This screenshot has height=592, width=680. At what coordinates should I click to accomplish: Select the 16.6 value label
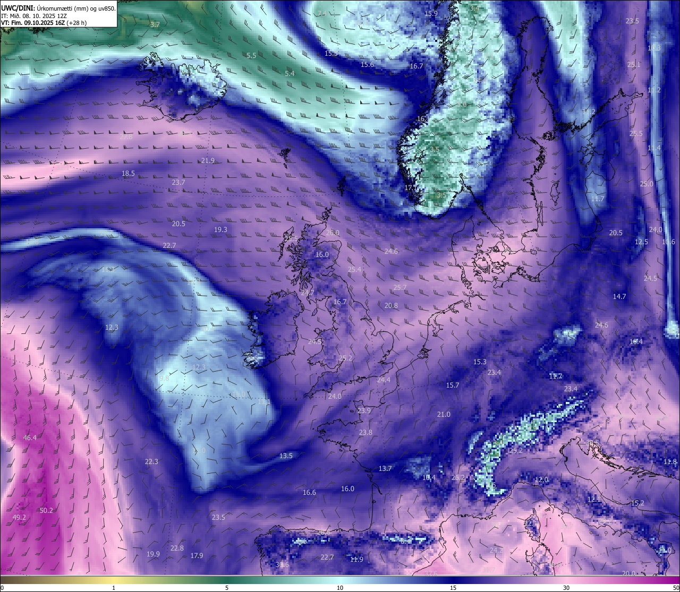click(x=309, y=493)
